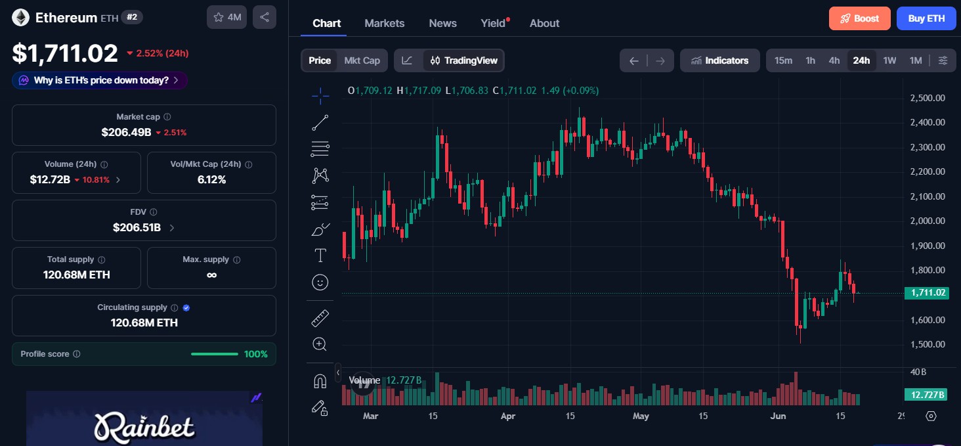
Task: Expand Volume (24h) details chevron
Action: tap(118, 179)
